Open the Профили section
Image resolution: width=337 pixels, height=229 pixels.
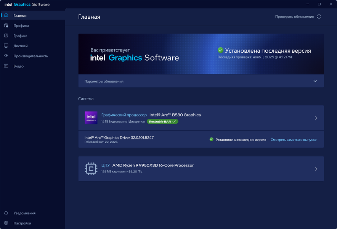click(33, 26)
